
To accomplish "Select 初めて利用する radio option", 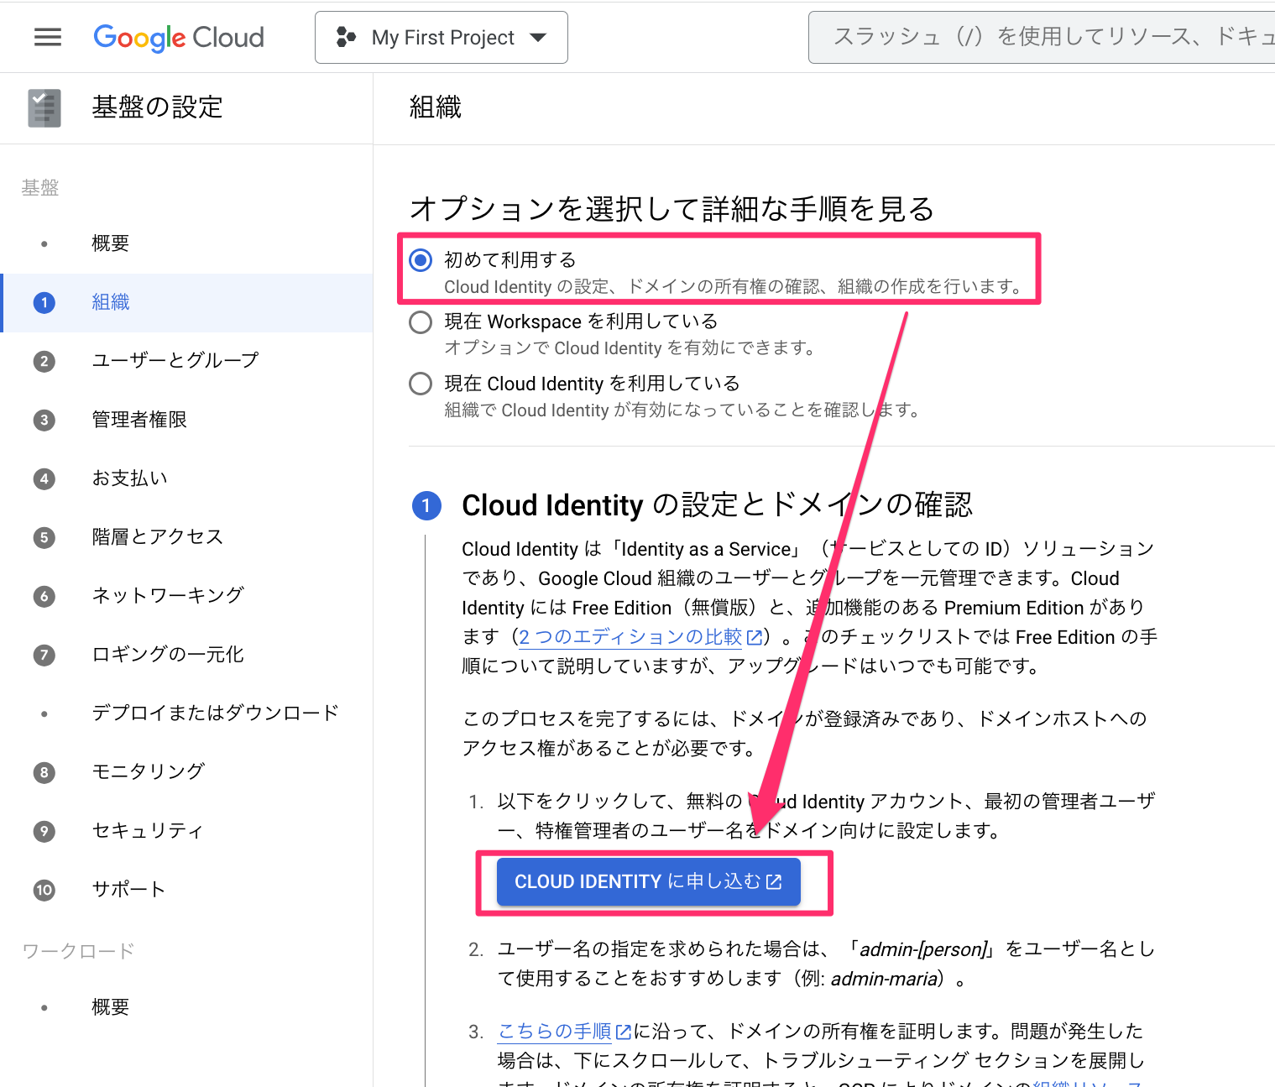I will [x=420, y=260].
